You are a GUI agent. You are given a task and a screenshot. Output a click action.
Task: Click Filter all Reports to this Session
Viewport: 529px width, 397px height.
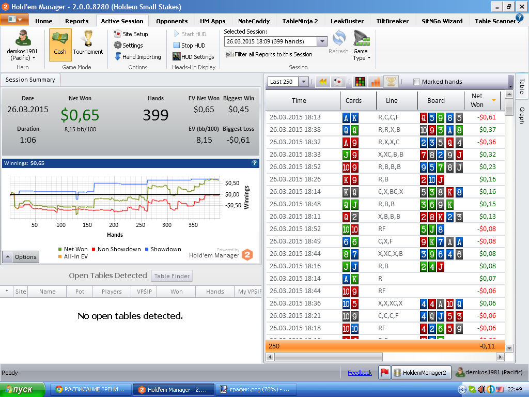click(269, 54)
